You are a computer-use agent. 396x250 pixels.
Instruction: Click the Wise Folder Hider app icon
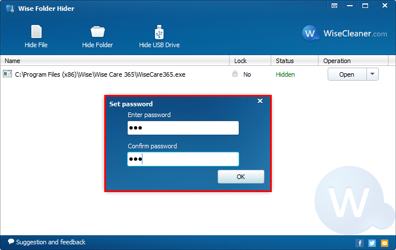click(x=10, y=9)
